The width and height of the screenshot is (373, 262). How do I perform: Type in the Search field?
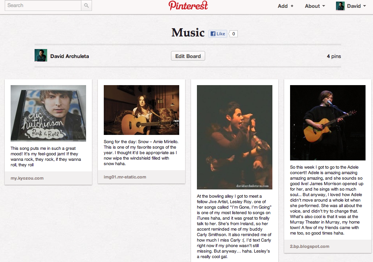42,5
